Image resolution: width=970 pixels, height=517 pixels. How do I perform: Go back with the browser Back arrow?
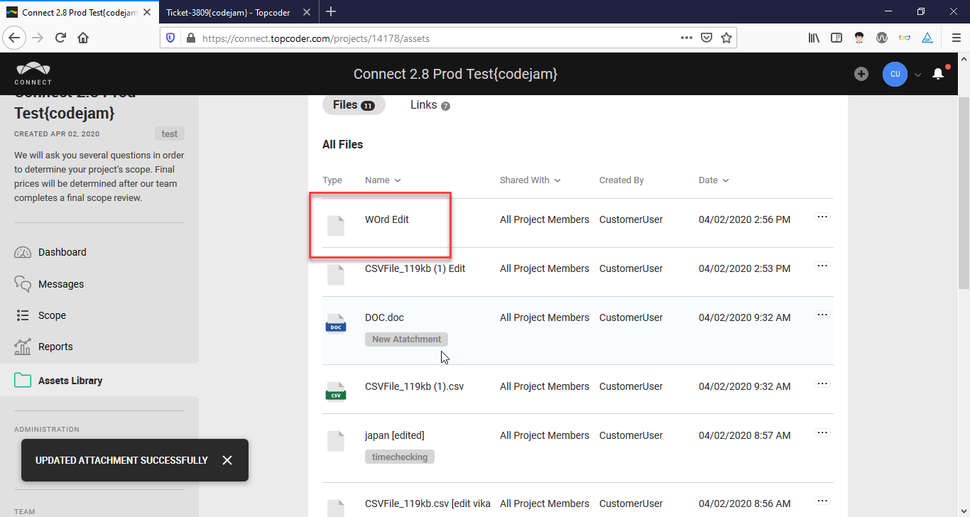pyautogui.click(x=15, y=38)
